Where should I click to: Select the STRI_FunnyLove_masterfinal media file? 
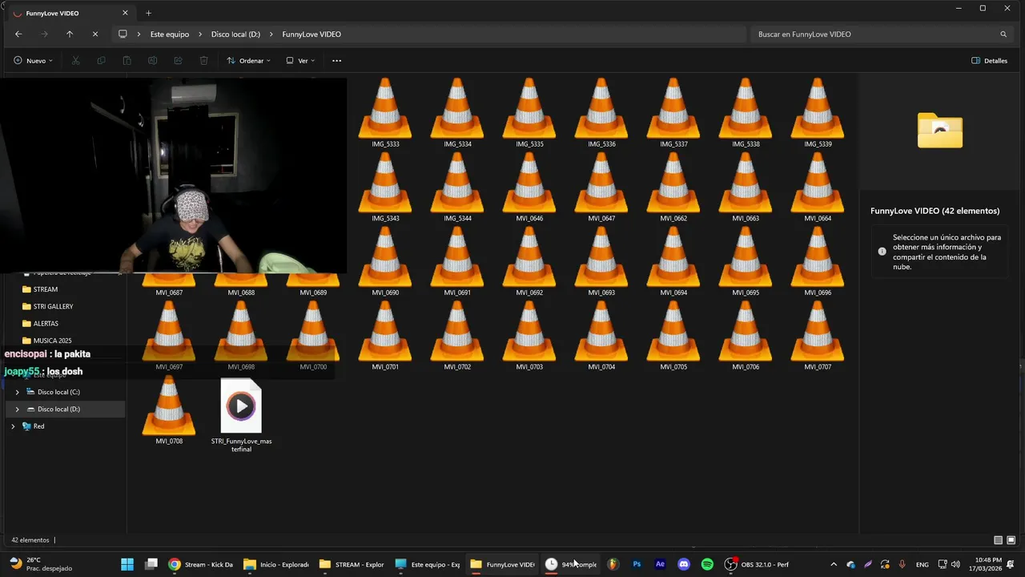tap(241, 415)
